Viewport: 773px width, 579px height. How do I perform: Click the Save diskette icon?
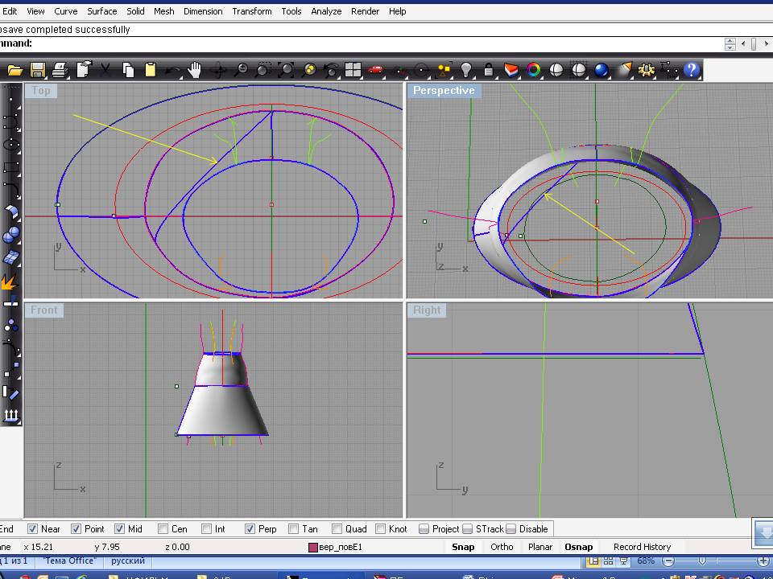point(38,70)
